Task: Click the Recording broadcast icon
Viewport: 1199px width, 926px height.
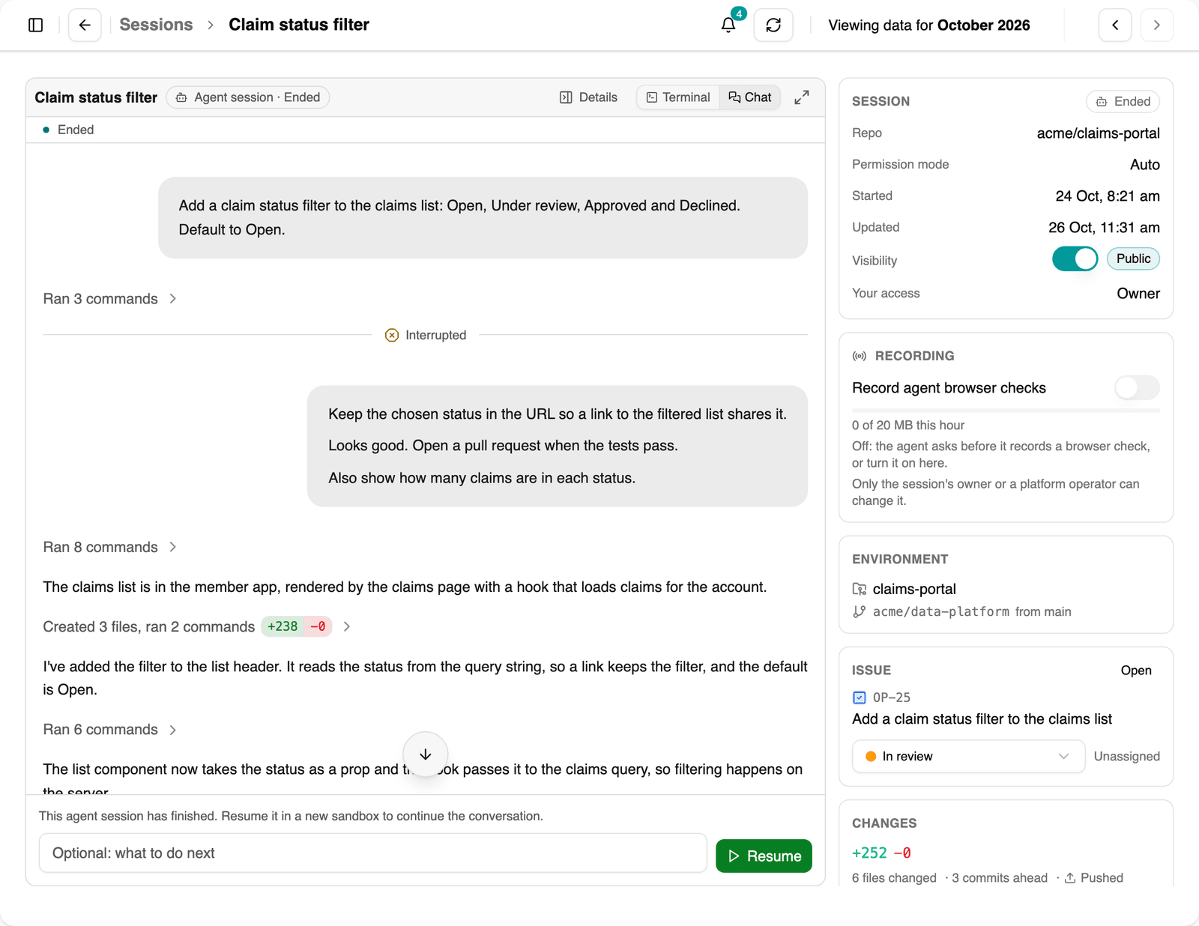Action: pos(860,356)
